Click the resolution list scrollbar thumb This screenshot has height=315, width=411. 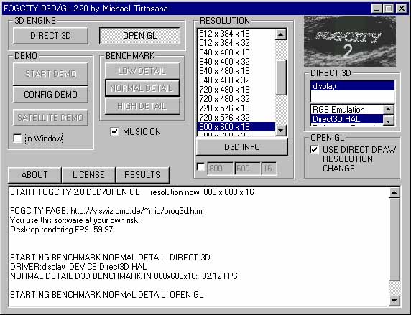(281, 77)
